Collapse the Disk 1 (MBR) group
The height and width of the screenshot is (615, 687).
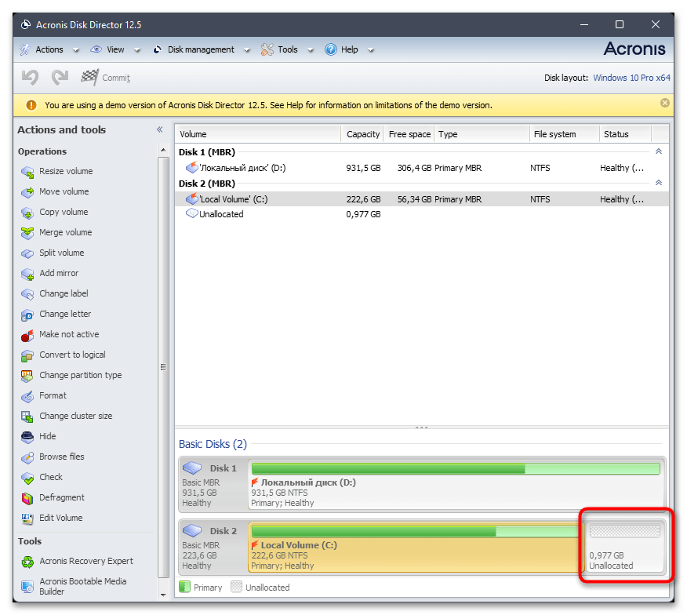pyautogui.click(x=658, y=151)
